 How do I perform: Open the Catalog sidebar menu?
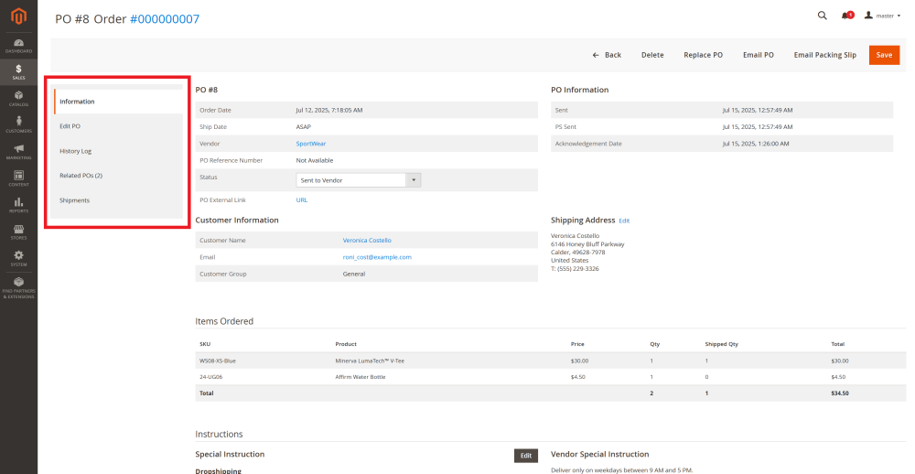[x=18, y=99]
